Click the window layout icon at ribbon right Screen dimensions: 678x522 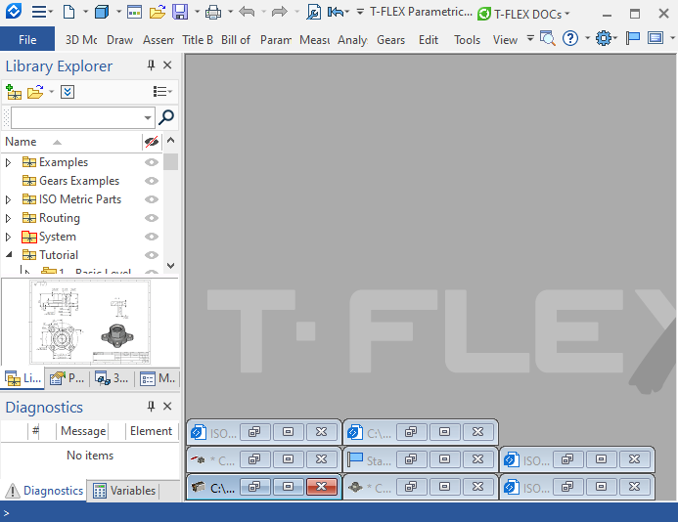coord(655,39)
